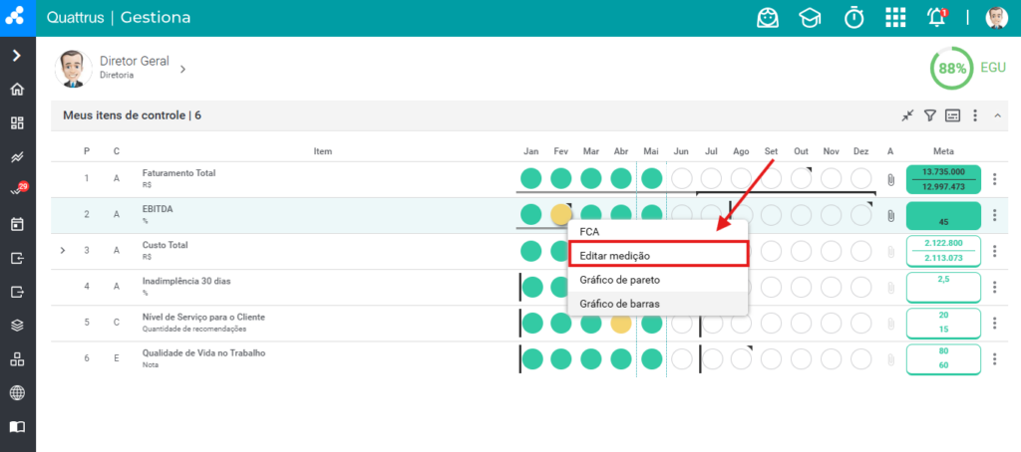Click the Qualidade de Vida attachment paperclip
This screenshot has height=452, width=1021.
[890, 359]
